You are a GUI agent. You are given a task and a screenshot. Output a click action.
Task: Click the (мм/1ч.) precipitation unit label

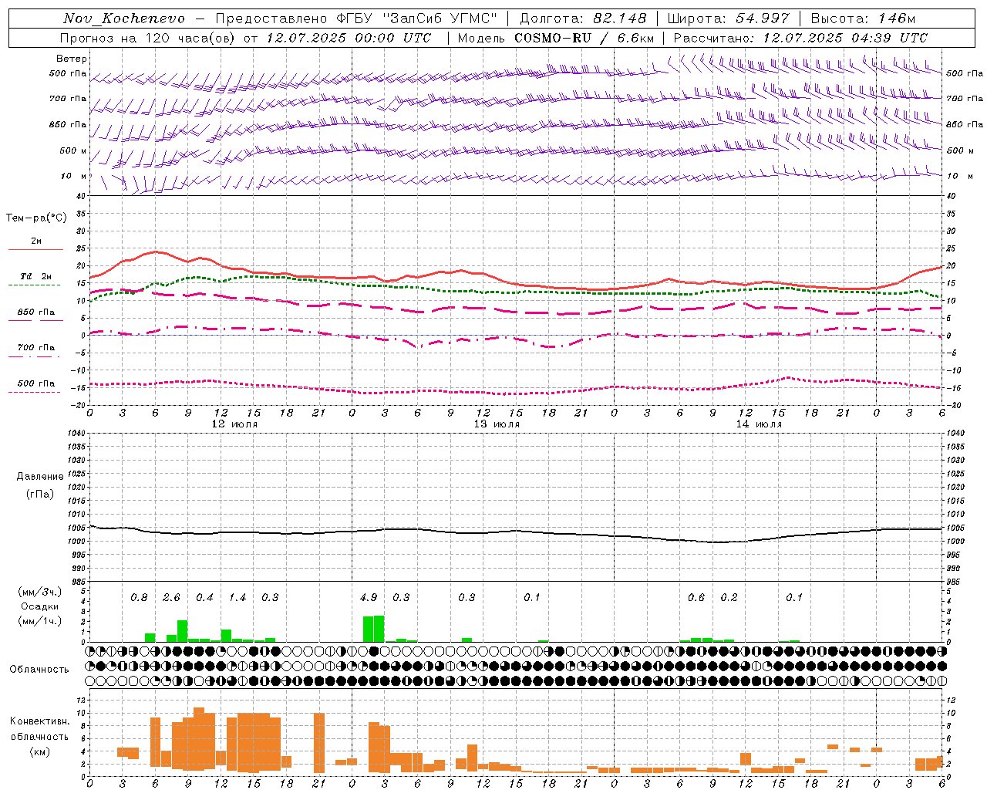click(x=40, y=620)
